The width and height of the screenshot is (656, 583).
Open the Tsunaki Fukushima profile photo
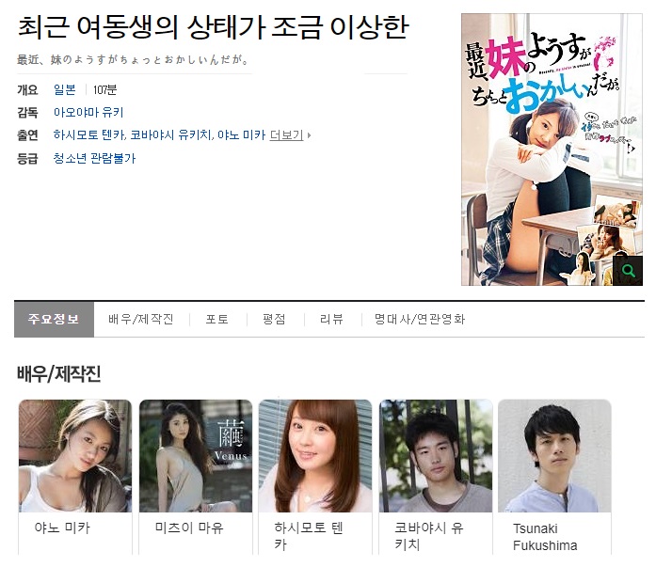coord(554,456)
